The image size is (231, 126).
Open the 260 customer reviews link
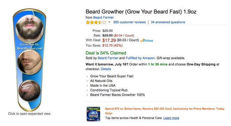point(129,22)
